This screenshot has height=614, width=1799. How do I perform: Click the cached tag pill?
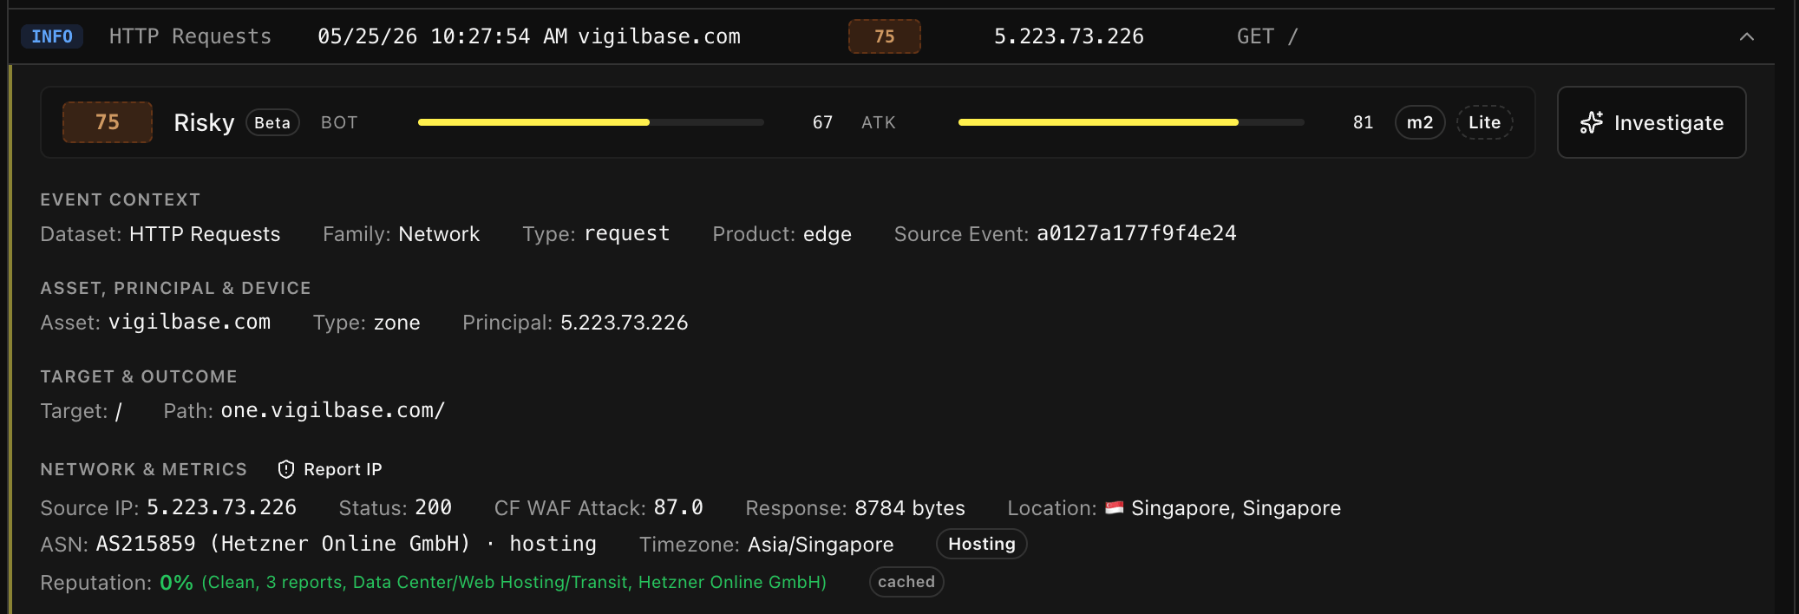point(906,582)
